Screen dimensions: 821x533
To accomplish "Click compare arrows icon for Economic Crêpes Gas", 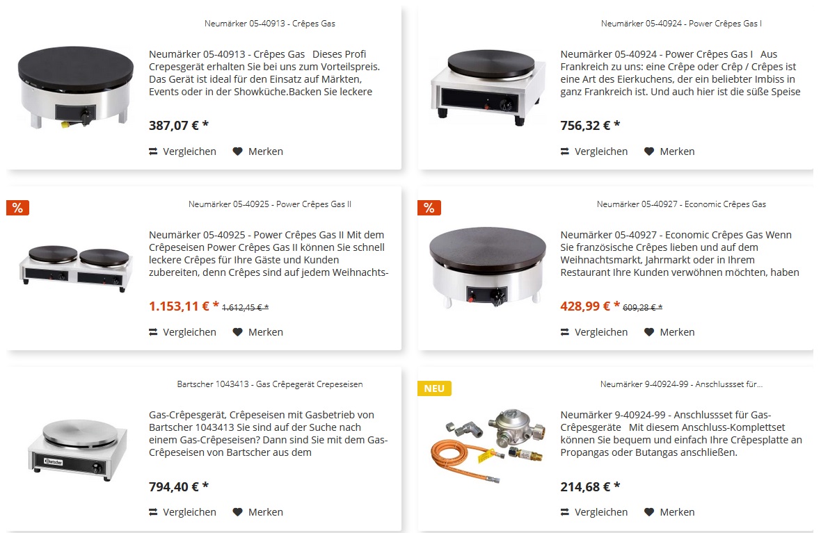I will 565,332.
